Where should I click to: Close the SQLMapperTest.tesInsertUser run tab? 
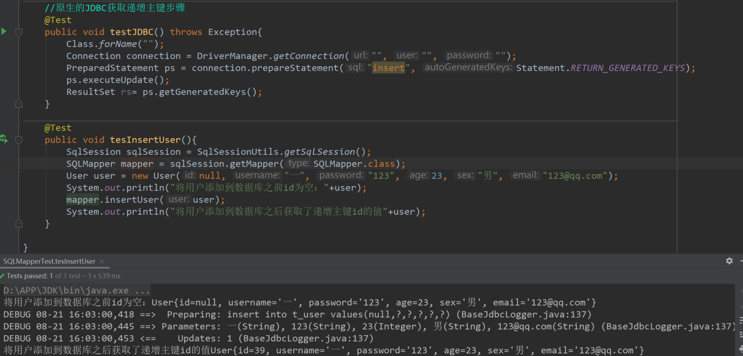pyautogui.click(x=102, y=261)
